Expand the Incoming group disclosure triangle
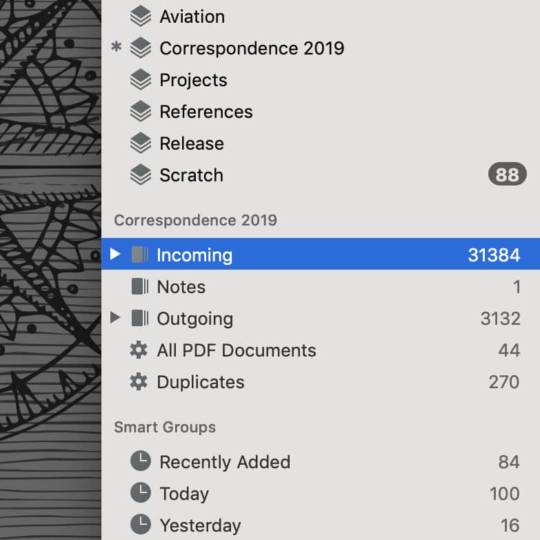Image resolution: width=540 pixels, height=540 pixels. tap(115, 254)
